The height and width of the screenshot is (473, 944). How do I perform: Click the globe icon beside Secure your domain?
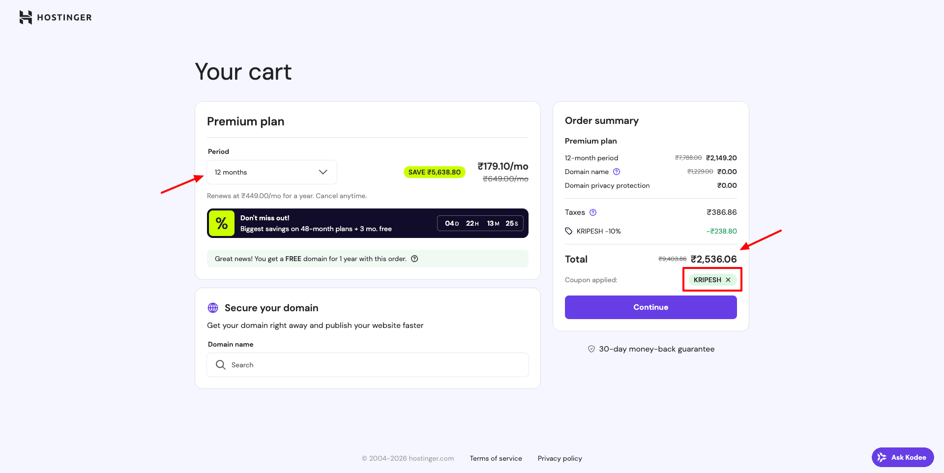coord(213,308)
